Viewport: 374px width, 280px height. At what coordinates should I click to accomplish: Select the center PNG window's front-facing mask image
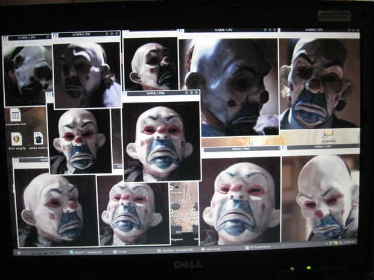tap(162, 141)
